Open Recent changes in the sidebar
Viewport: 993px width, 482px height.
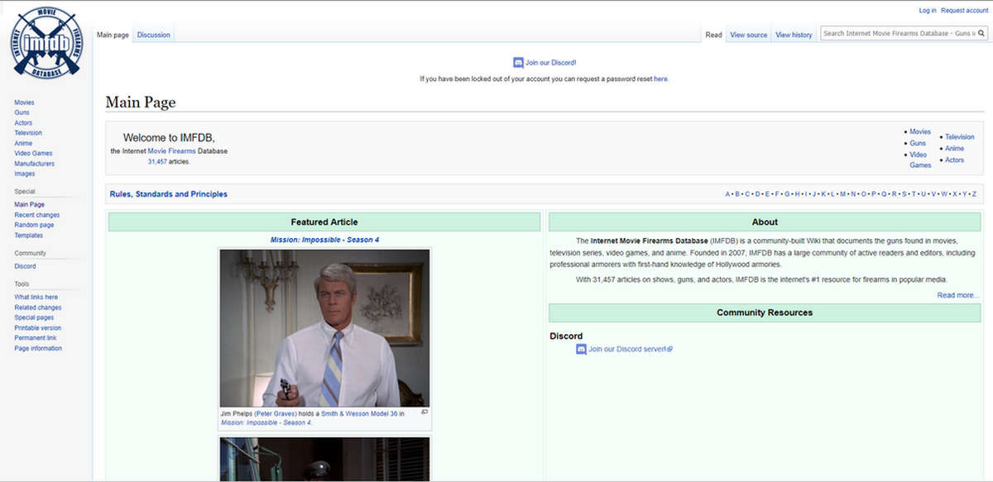pyautogui.click(x=37, y=215)
